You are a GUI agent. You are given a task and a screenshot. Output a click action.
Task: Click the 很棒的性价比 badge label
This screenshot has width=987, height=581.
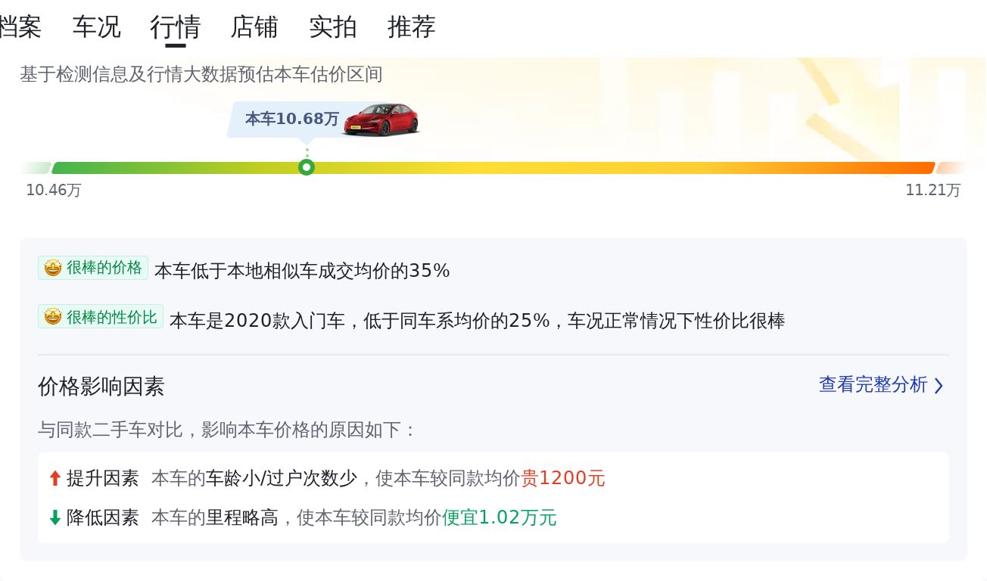[111, 317]
